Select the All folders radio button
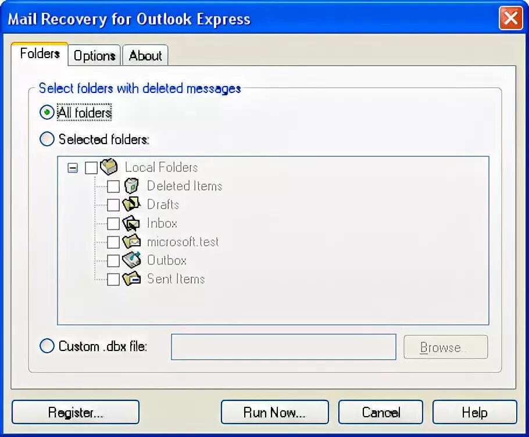Viewport: 529px width, 437px height. (x=47, y=112)
